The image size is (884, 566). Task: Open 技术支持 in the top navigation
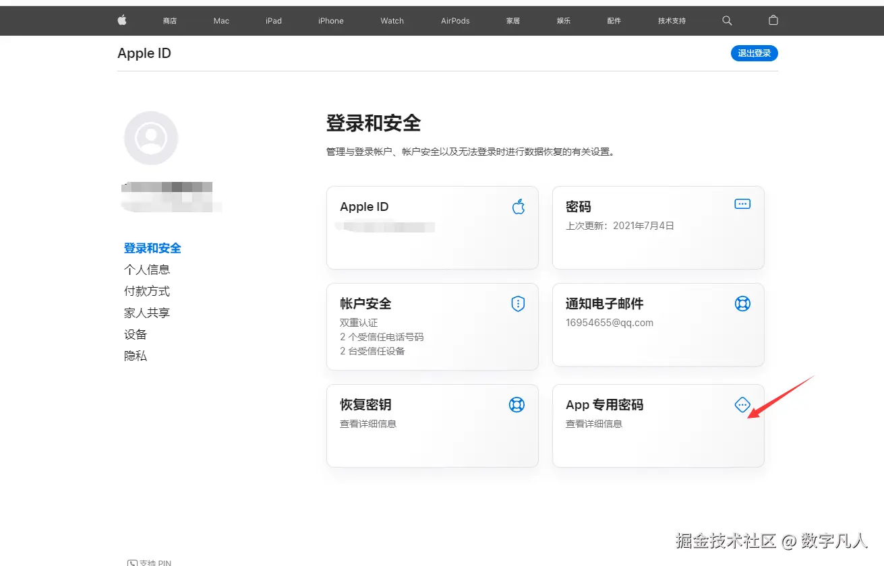coord(672,21)
